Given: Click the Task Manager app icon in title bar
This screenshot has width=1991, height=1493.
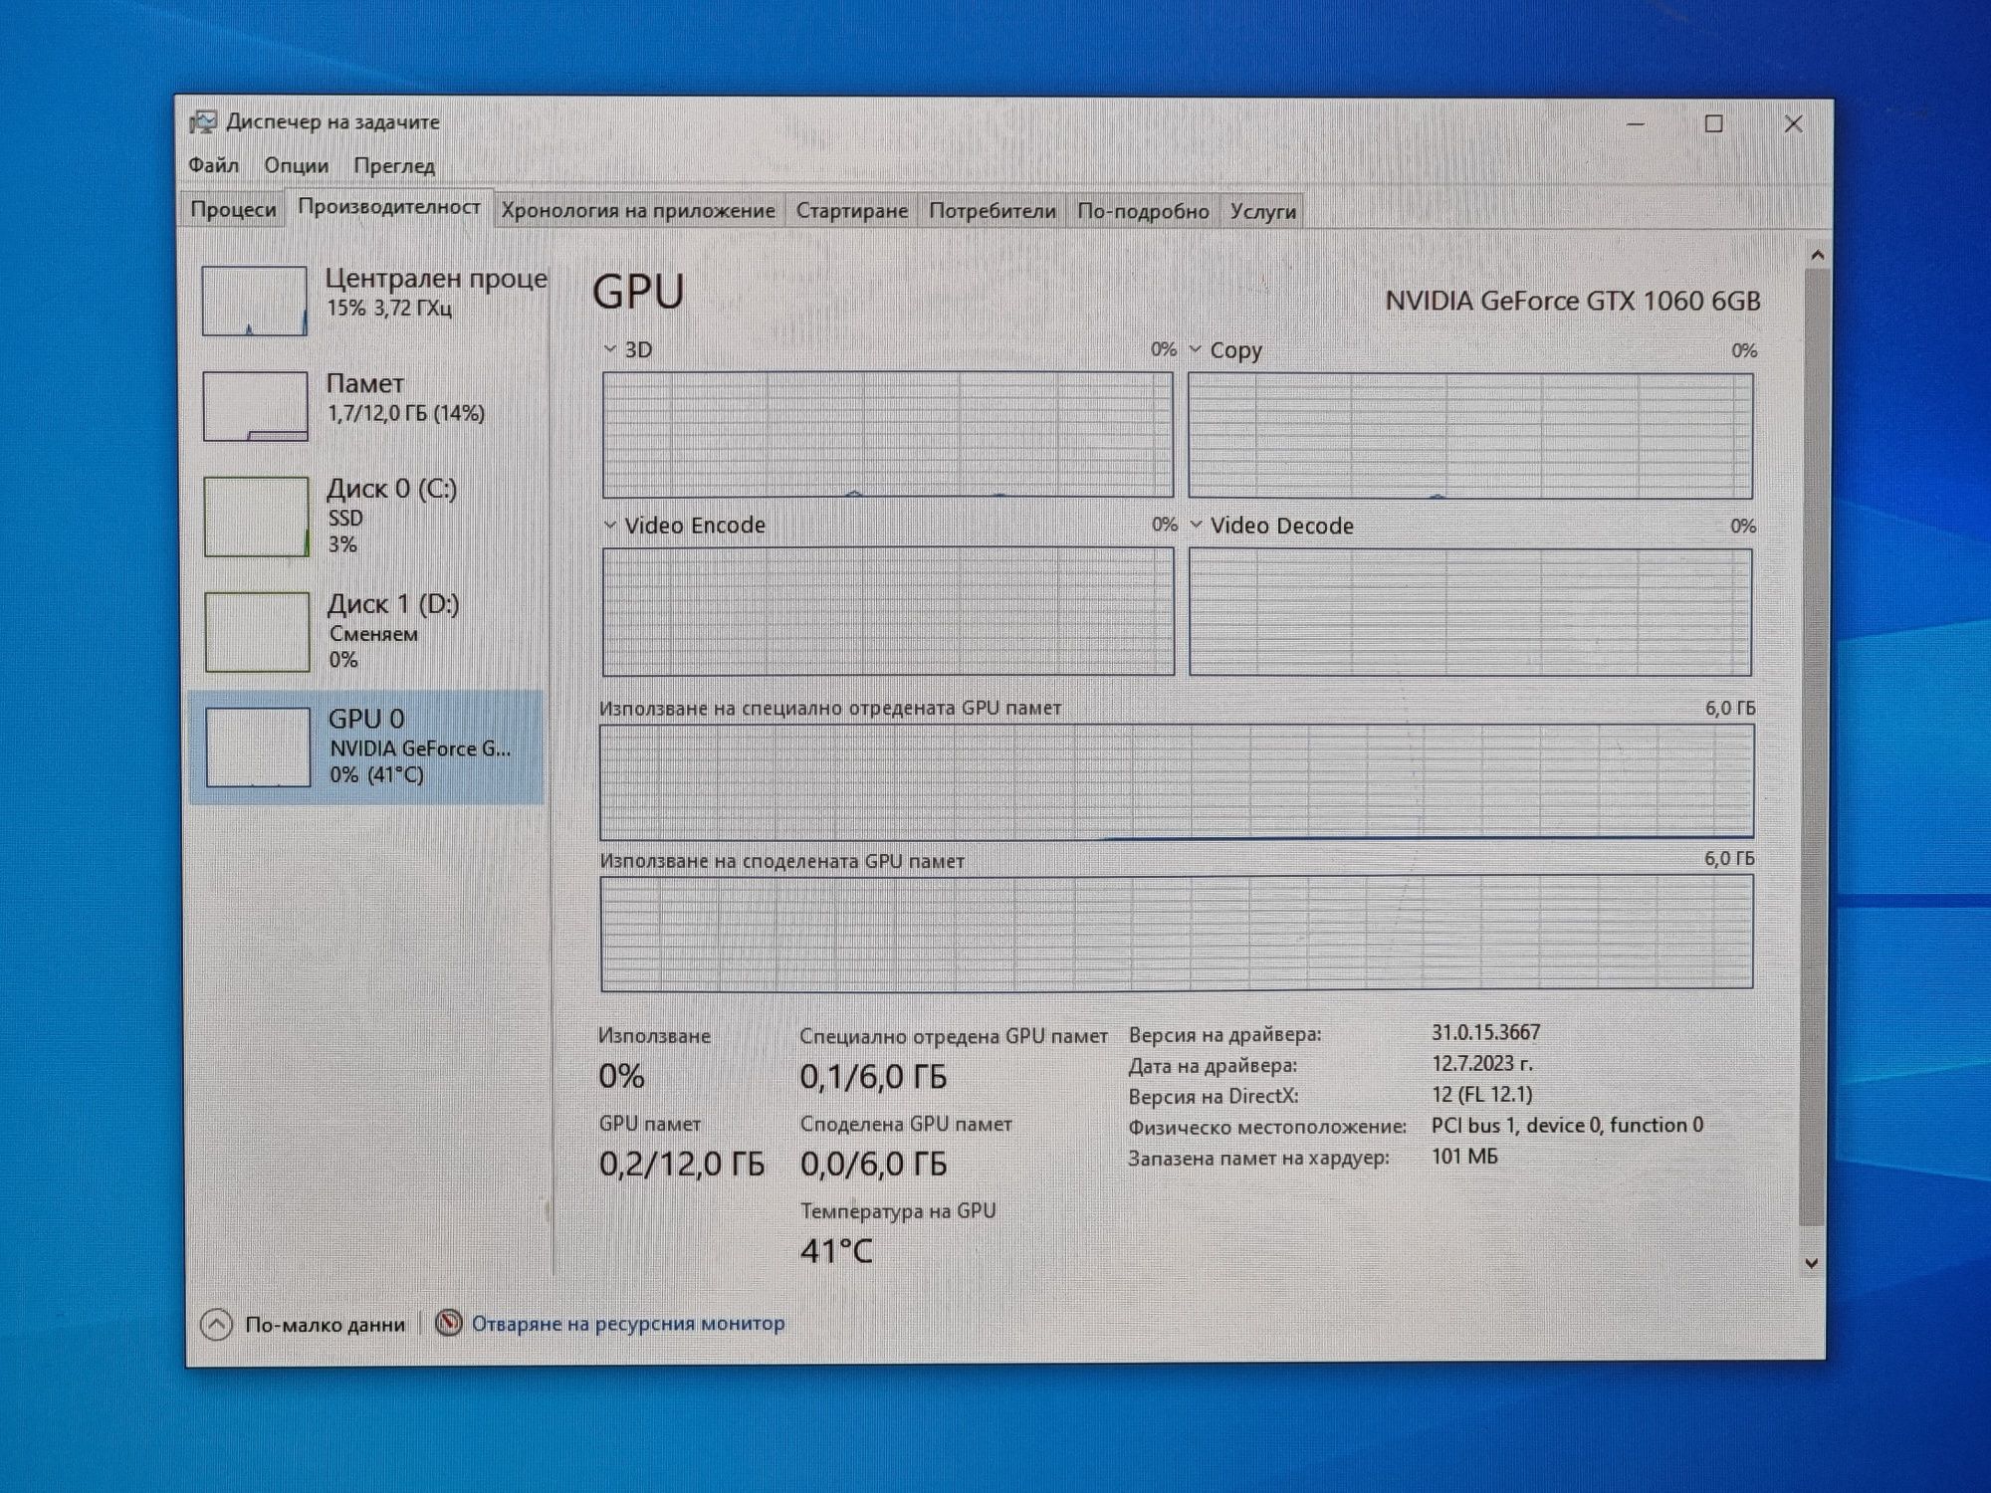Looking at the screenshot, I should click(203, 122).
